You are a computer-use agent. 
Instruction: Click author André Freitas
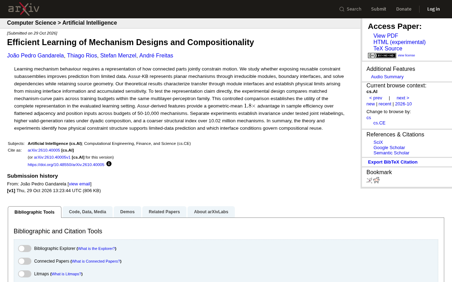coord(156,56)
